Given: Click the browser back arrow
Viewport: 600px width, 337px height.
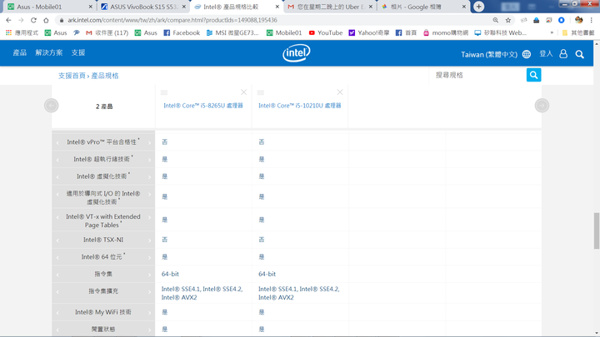Looking at the screenshot, I should 8,20.
